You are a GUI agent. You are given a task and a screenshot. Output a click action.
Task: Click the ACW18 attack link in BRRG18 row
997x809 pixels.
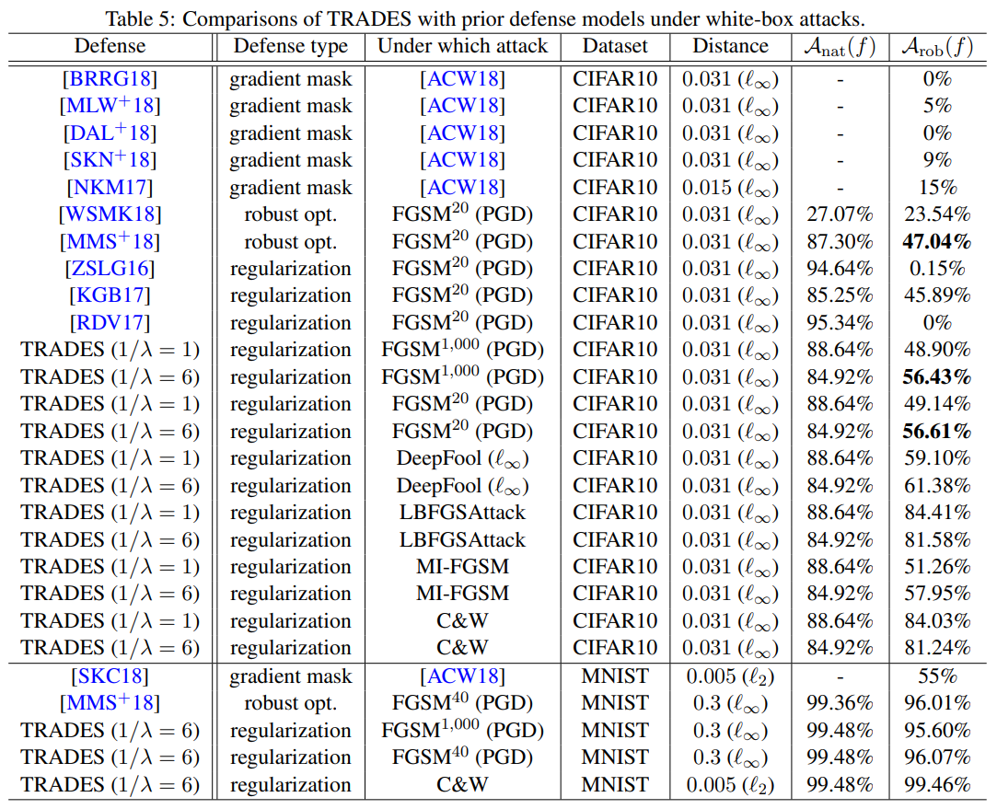click(x=462, y=79)
